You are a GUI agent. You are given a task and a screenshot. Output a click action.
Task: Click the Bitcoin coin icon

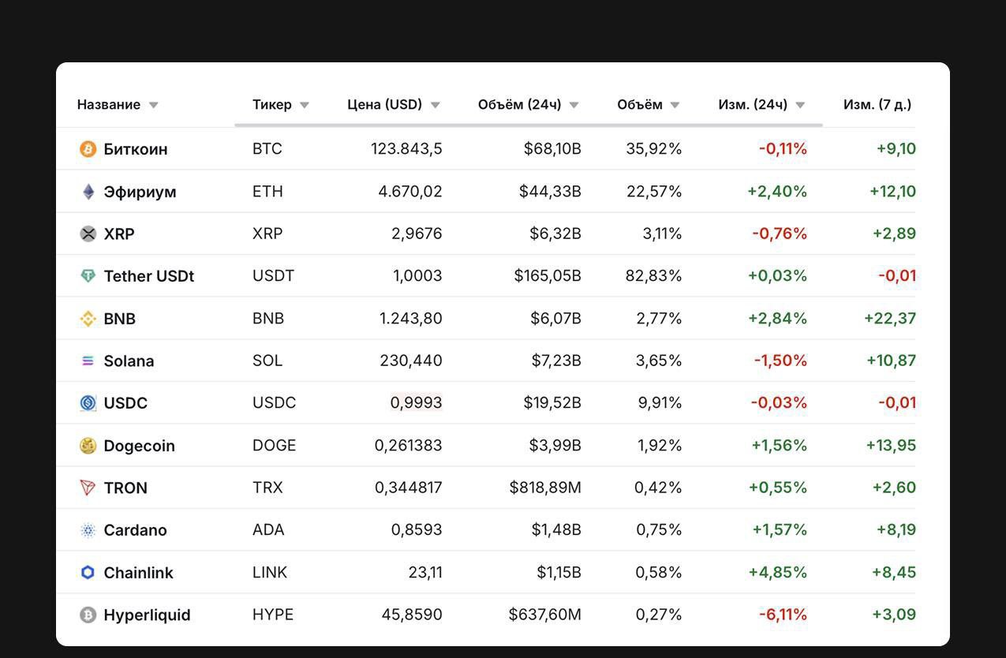pos(88,149)
